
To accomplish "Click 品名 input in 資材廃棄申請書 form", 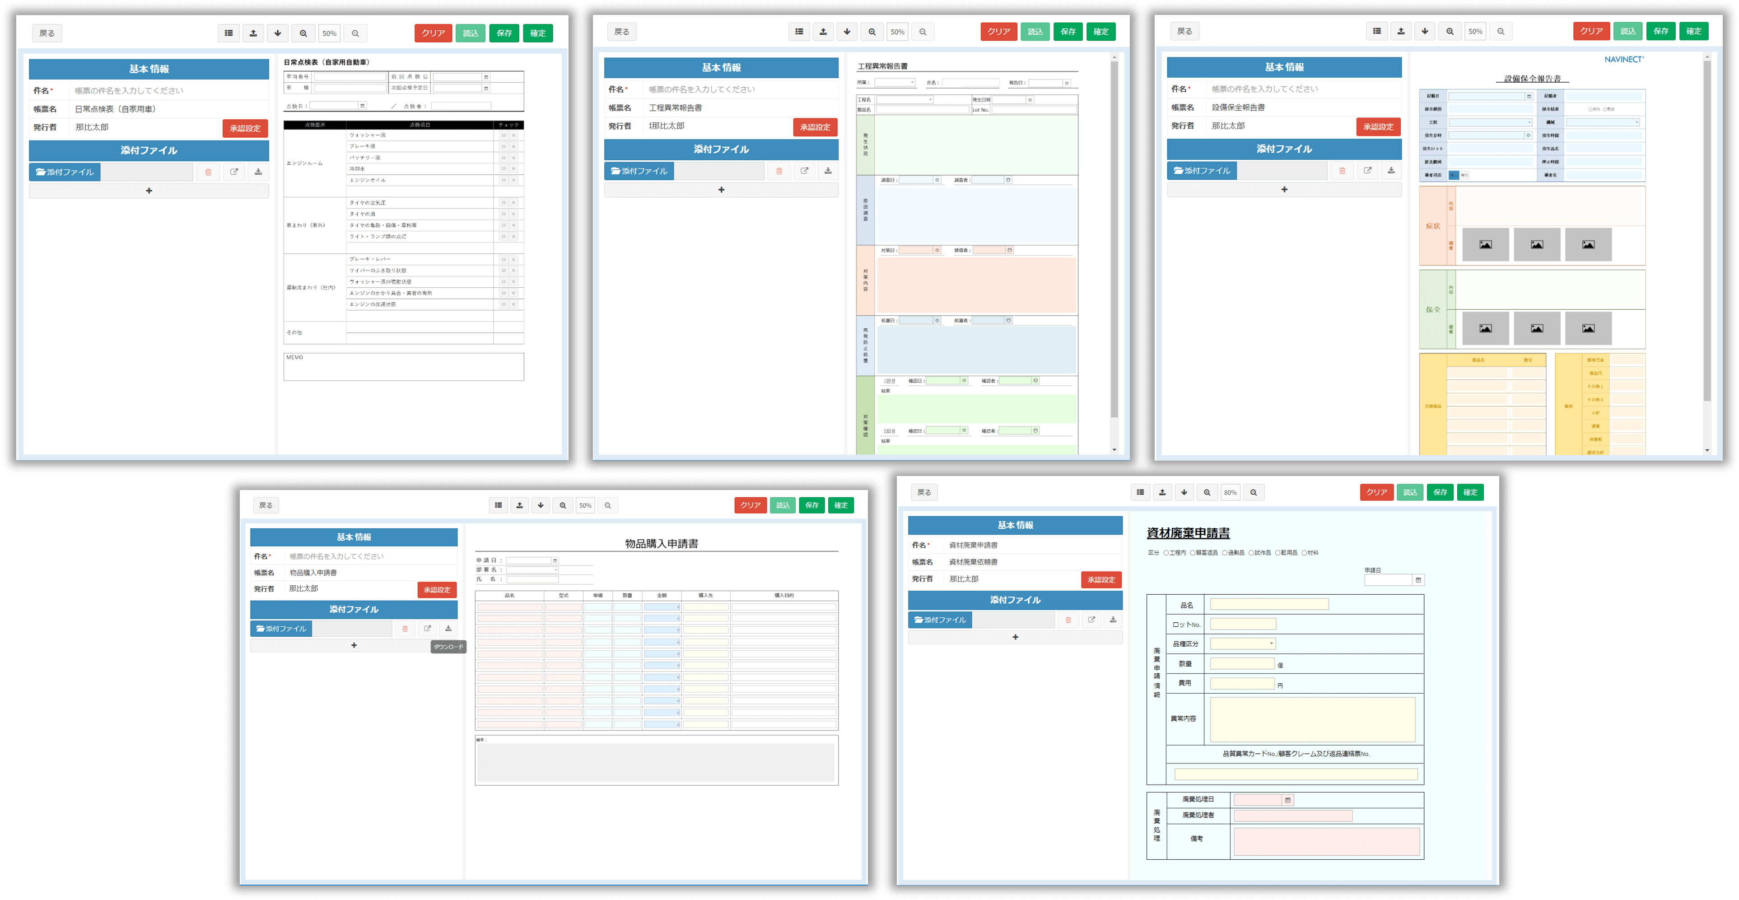I will (x=1269, y=605).
